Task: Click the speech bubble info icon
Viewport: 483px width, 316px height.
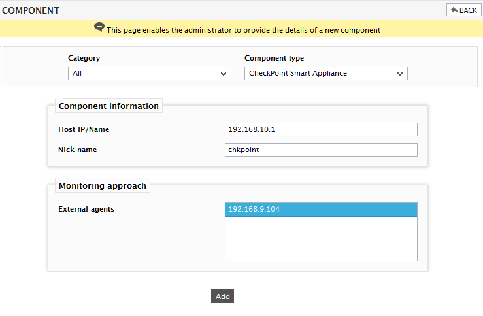Action: pyautogui.click(x=99, y=27)
